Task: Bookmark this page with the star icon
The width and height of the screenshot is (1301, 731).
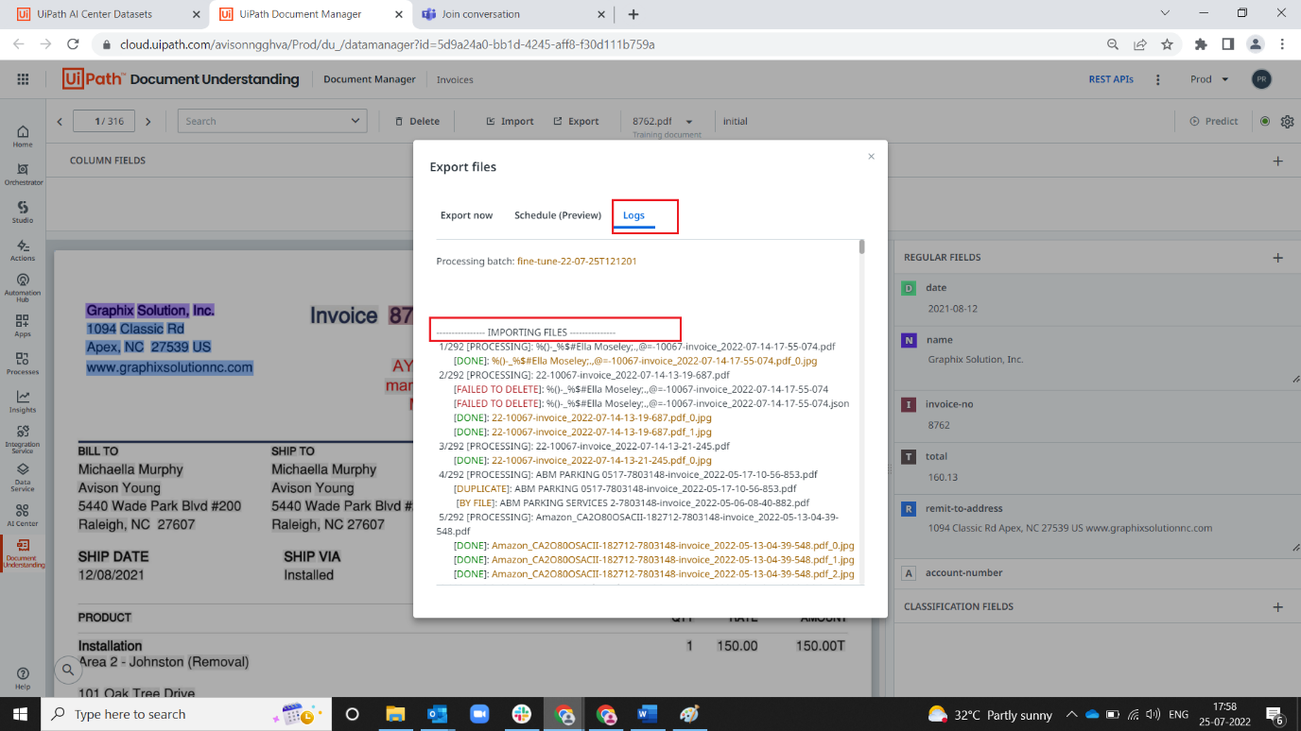Action: 1167,44
